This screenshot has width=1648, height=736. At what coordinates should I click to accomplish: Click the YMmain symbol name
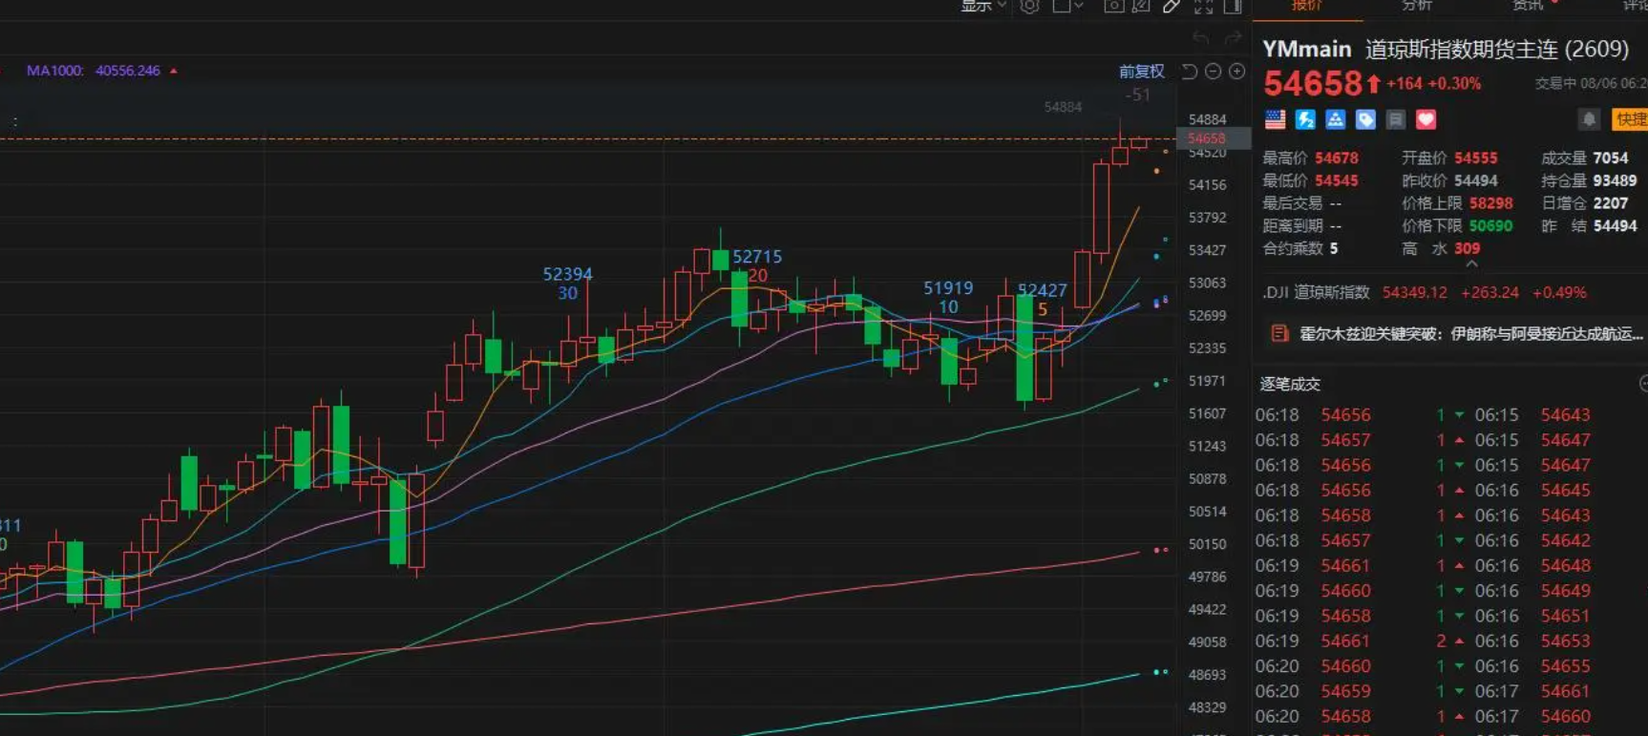coord(1307,49)
